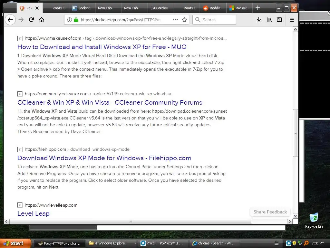This screenshot has height=248, width=330.
Task: Go back to the previous page
Action: (10, 20)
